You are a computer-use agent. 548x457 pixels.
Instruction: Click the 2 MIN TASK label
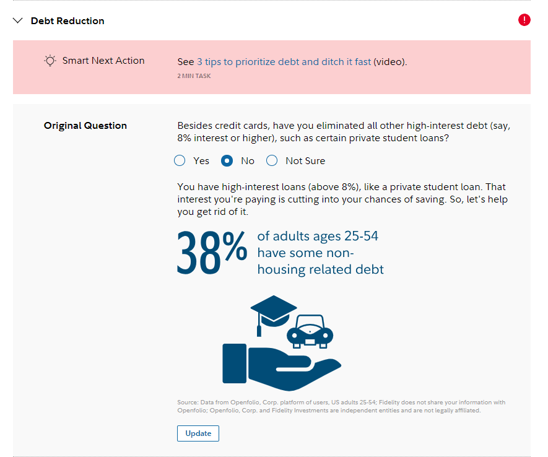click(x=194, y=76)
